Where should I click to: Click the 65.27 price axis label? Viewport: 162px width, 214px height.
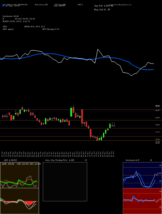(x=157, y=110)
